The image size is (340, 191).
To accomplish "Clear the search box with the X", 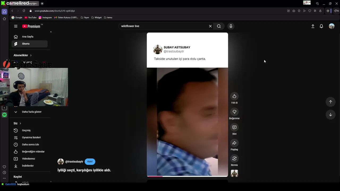I will 210,26.
